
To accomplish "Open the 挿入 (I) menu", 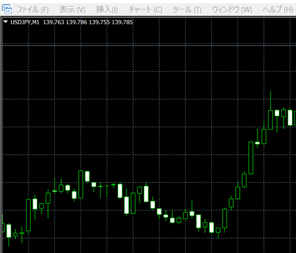I will coord(107,9).
